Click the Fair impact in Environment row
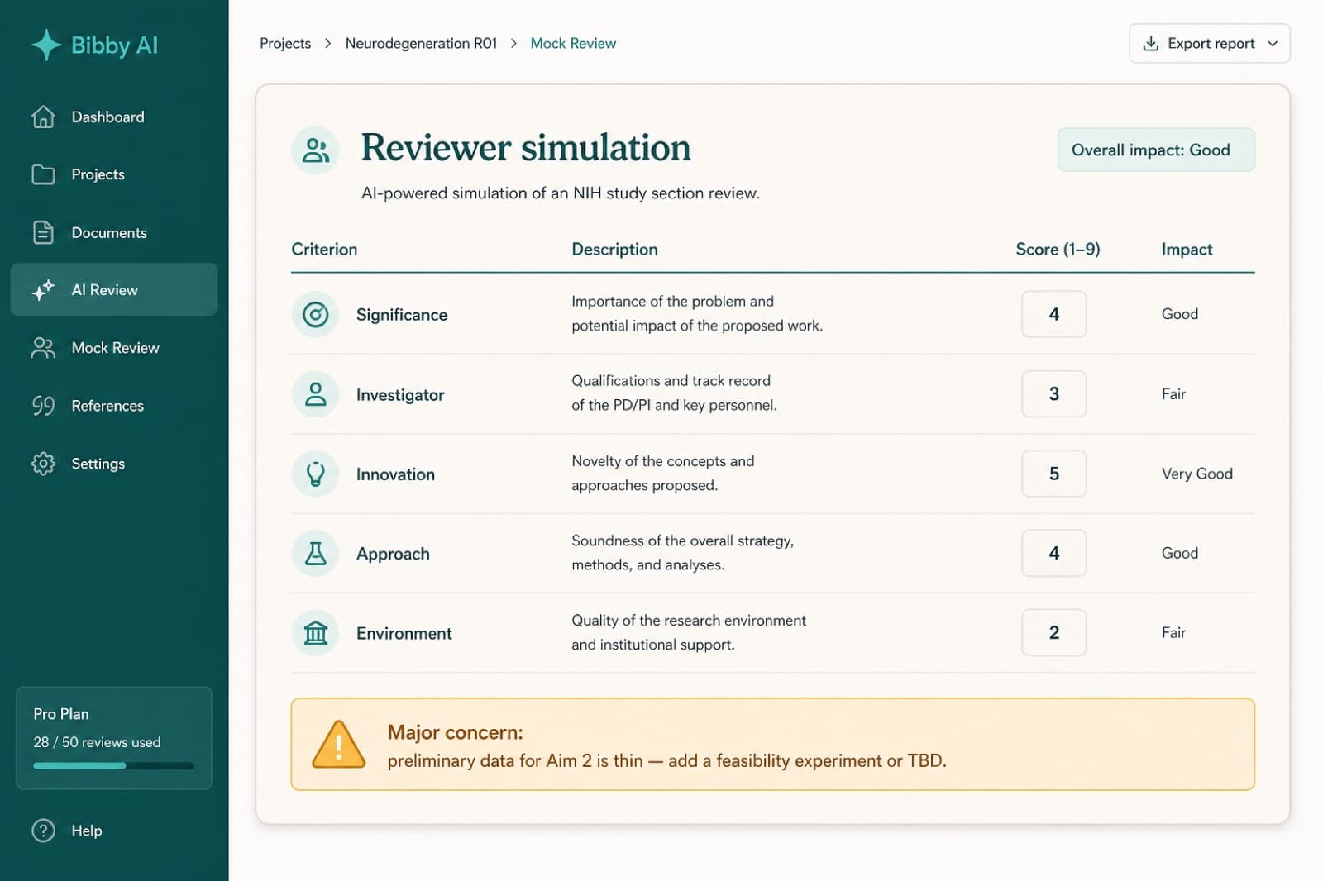The height and width of the screenshot is (881, 1323). tap(1173, 633)
